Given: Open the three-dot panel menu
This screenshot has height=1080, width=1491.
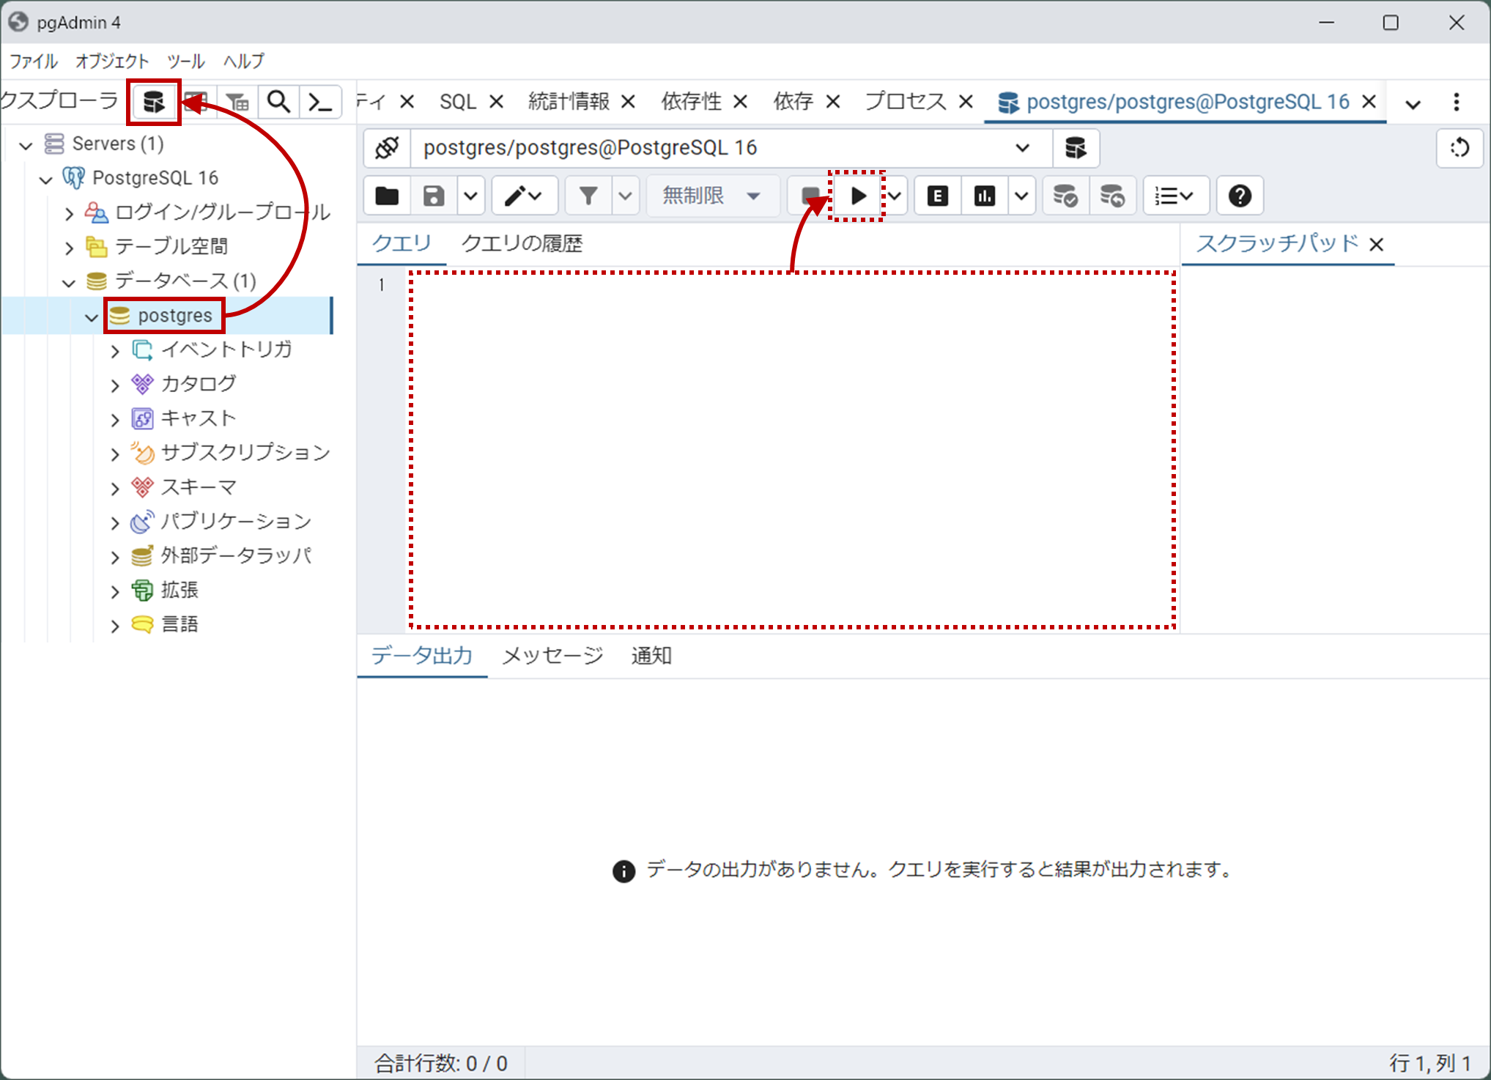Looking at the screenshot, I should (x=1457, y=102).
